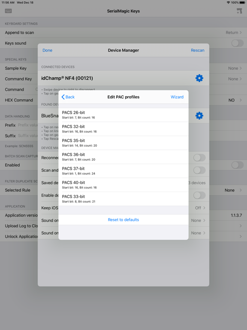Tap Done in Device Manager
Screen dimensions: 247x330
[x=47, y=50]
